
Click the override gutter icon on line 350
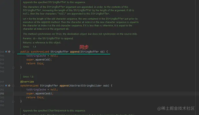(x=6, y=85)
